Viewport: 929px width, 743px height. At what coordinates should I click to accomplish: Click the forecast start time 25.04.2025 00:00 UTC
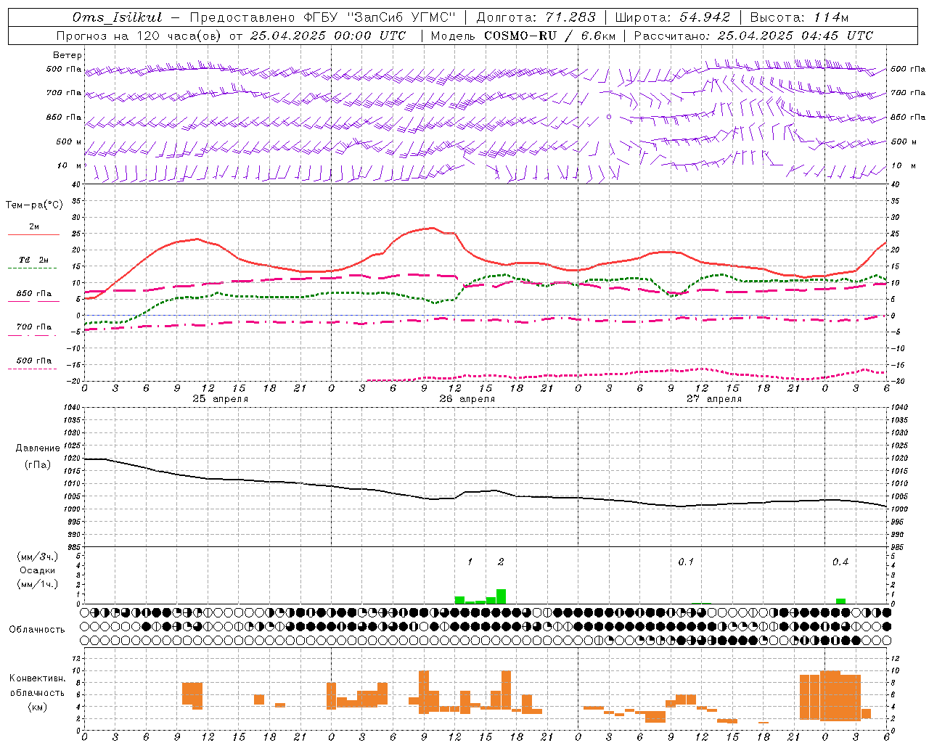[x=327, y=36]
